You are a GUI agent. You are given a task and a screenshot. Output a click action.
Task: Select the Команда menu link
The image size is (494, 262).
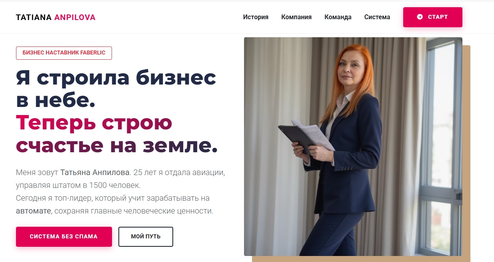click(x=338, y=17)
